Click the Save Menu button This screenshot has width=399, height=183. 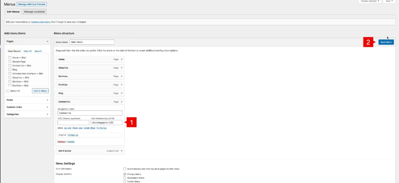coord(386,42)
